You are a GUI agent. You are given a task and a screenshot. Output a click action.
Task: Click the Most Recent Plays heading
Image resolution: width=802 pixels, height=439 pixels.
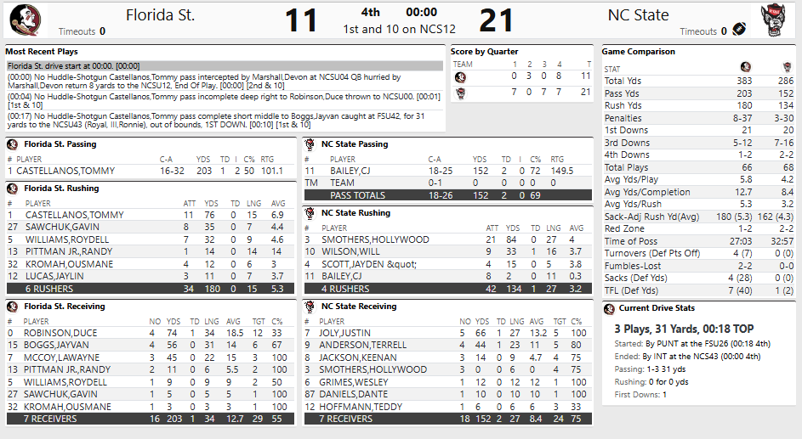[x=41, y=52]
